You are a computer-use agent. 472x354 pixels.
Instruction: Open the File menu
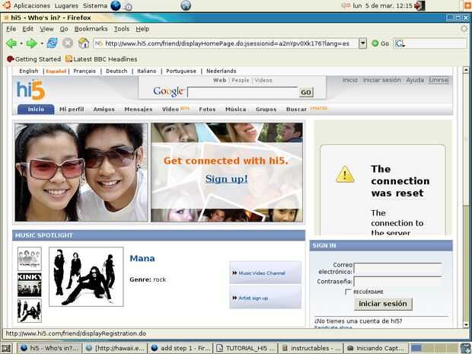(11, 29)
